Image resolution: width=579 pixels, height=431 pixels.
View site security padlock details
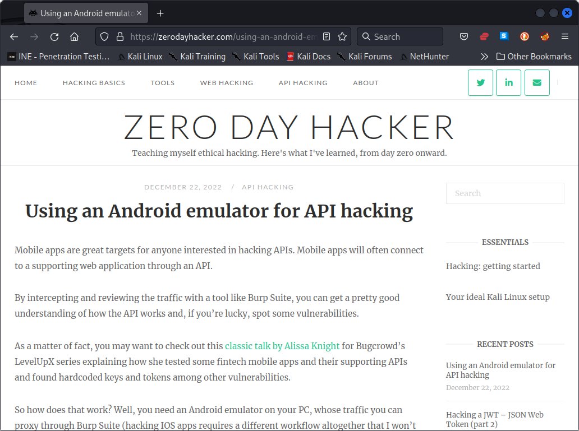tap(120, 36)
